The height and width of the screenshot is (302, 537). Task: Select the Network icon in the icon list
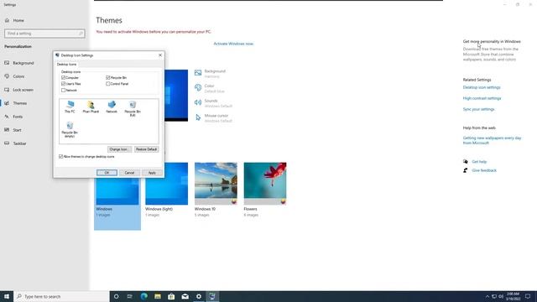coord(112,107)
